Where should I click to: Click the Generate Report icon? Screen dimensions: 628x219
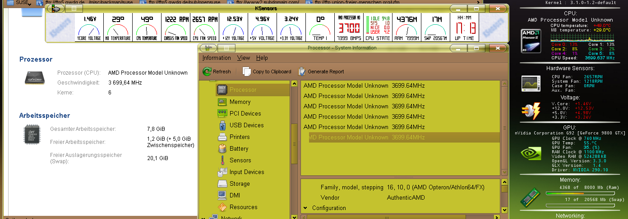pos(301,72)
